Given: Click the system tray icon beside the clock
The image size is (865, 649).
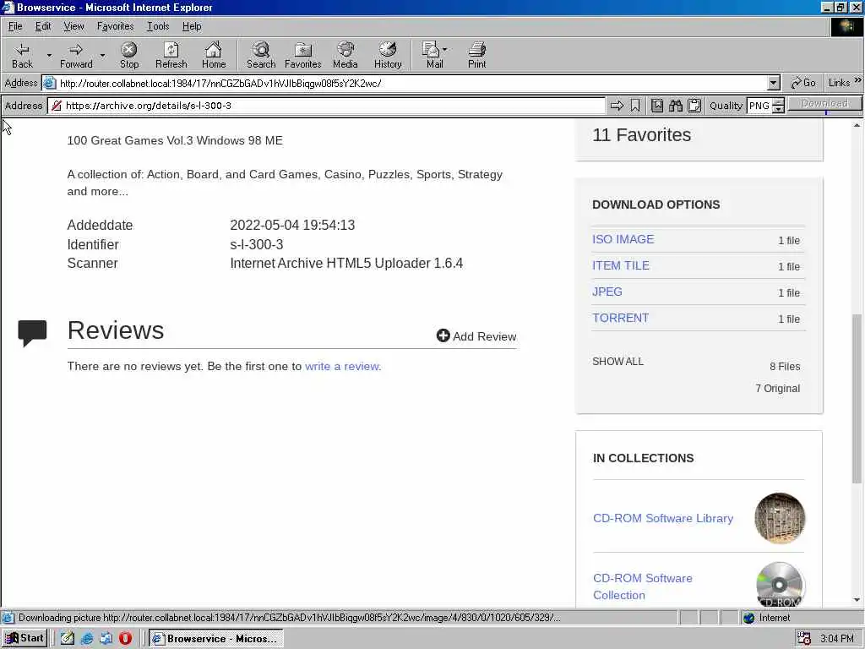Looking at the screenshot, I should [804, 639].
